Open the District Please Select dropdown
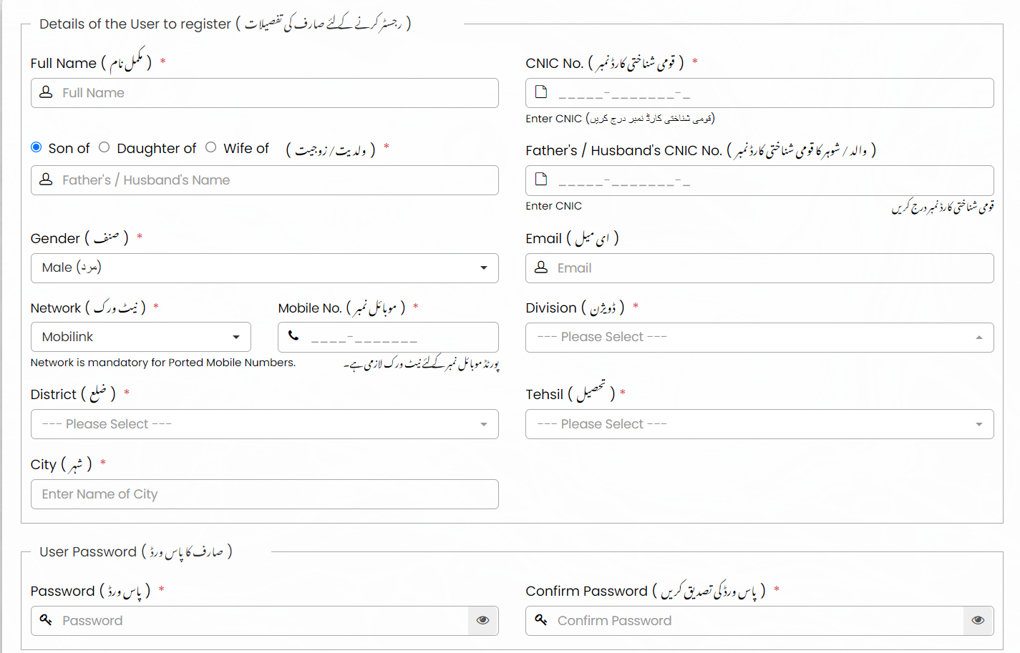This screenshot has height=653, width=1020. pos(265,424)
